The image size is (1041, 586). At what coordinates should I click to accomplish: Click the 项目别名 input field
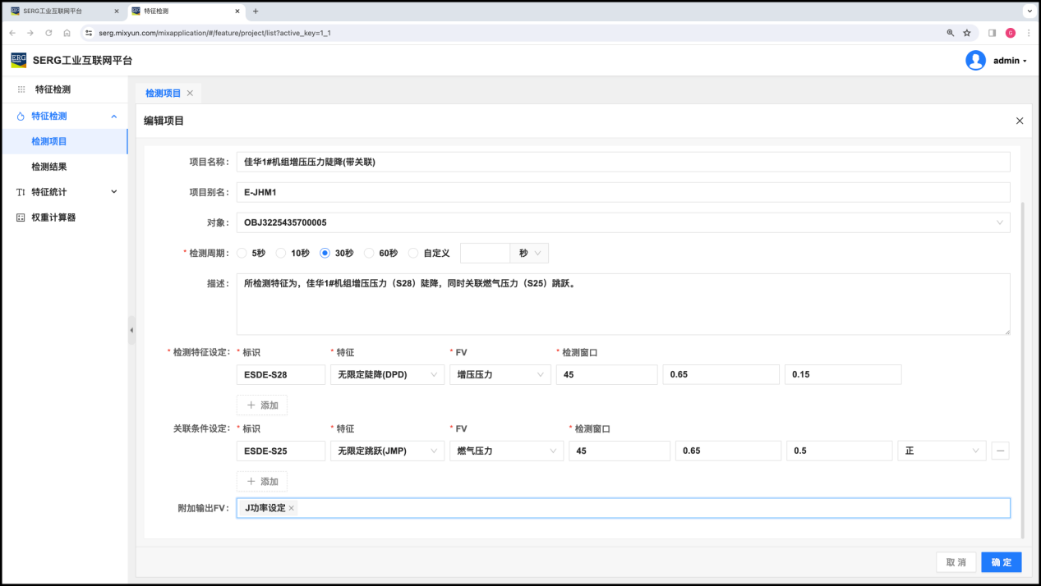[x=623, y=192]
